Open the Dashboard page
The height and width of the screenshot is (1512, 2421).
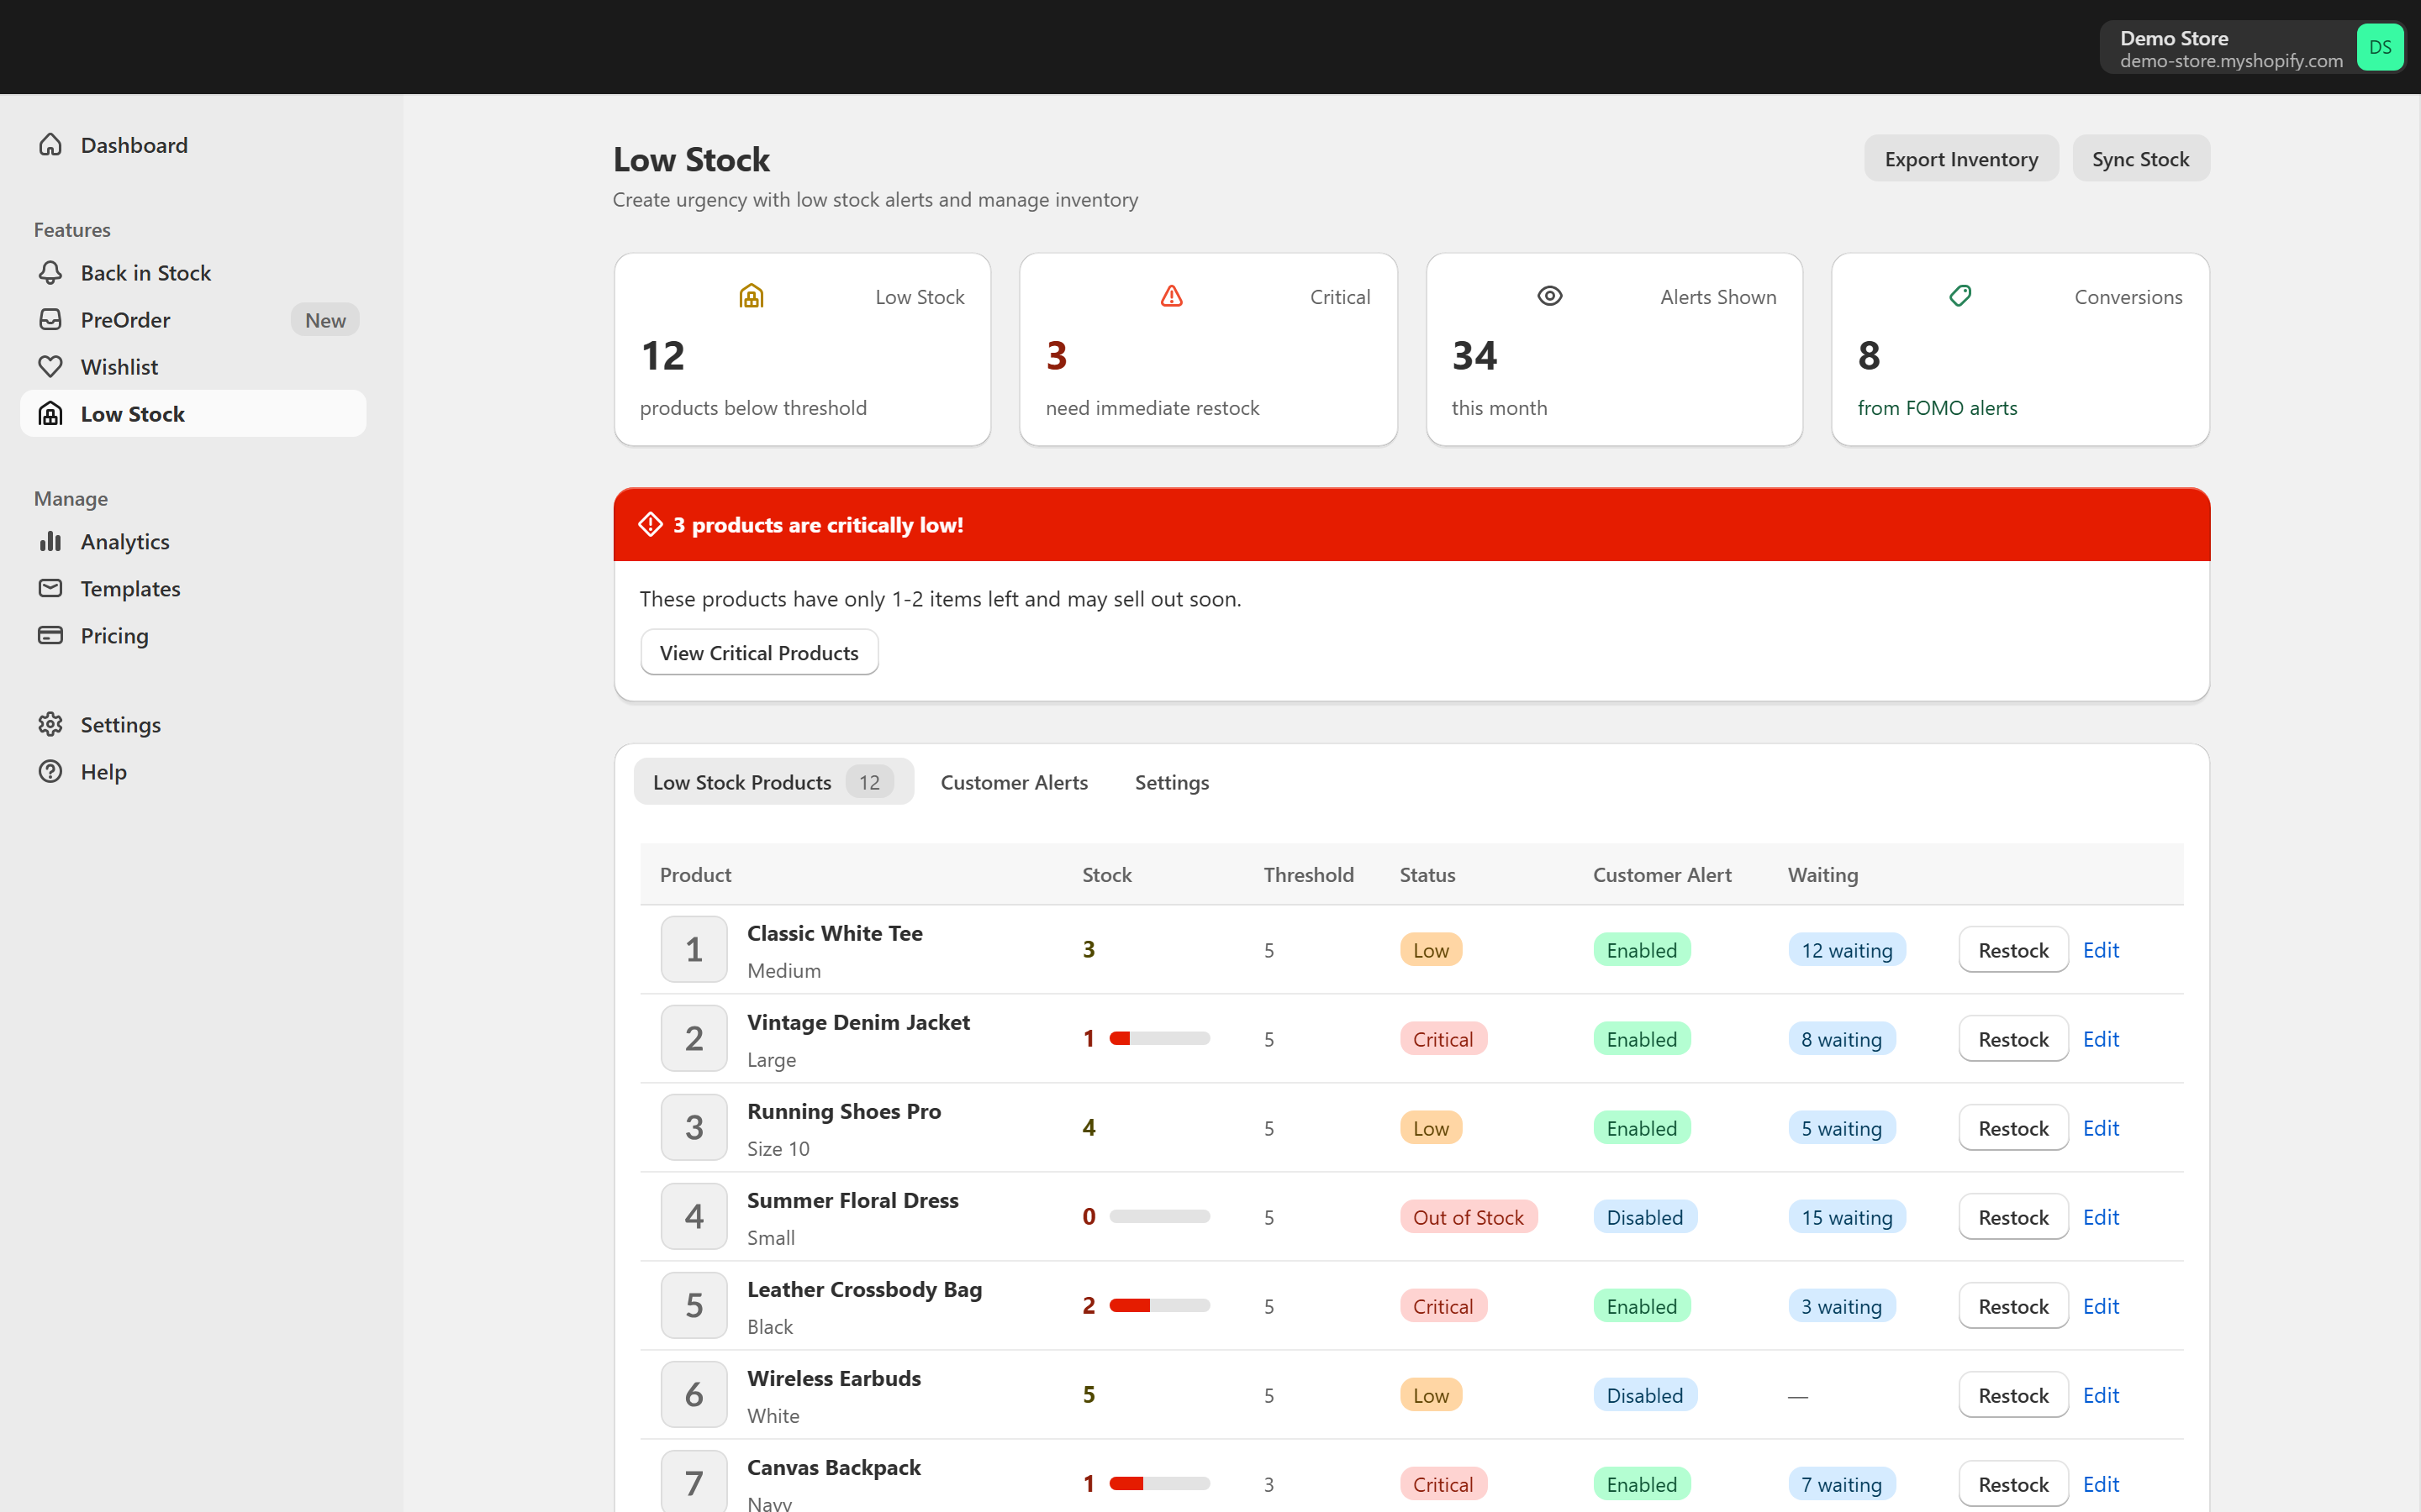(193, 145)
